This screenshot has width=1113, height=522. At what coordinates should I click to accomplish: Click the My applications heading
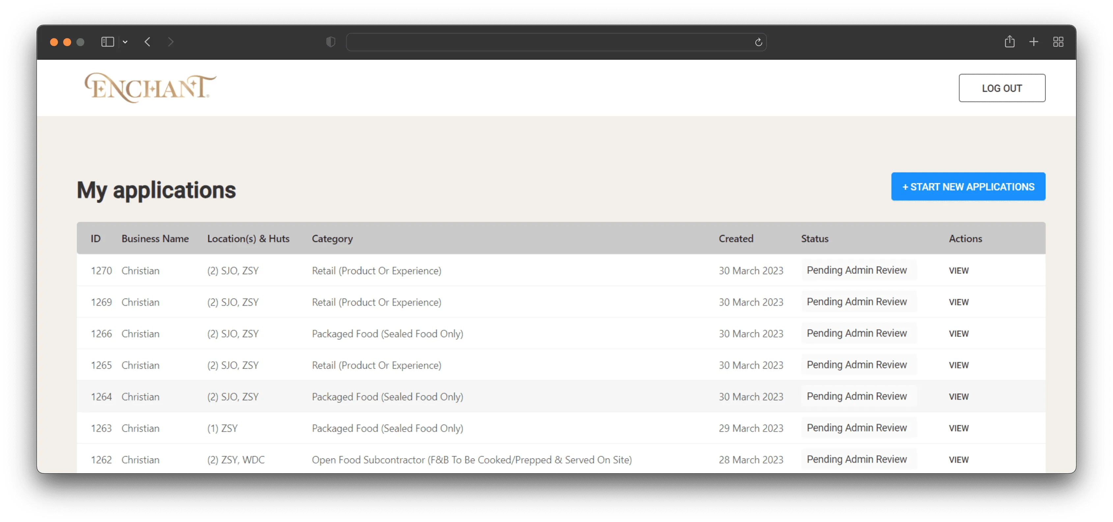pyautogui.click(x=156, y=191)
